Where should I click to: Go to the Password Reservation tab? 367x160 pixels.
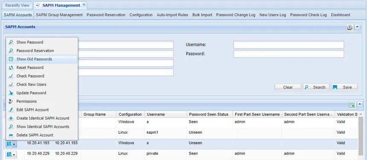106,15
